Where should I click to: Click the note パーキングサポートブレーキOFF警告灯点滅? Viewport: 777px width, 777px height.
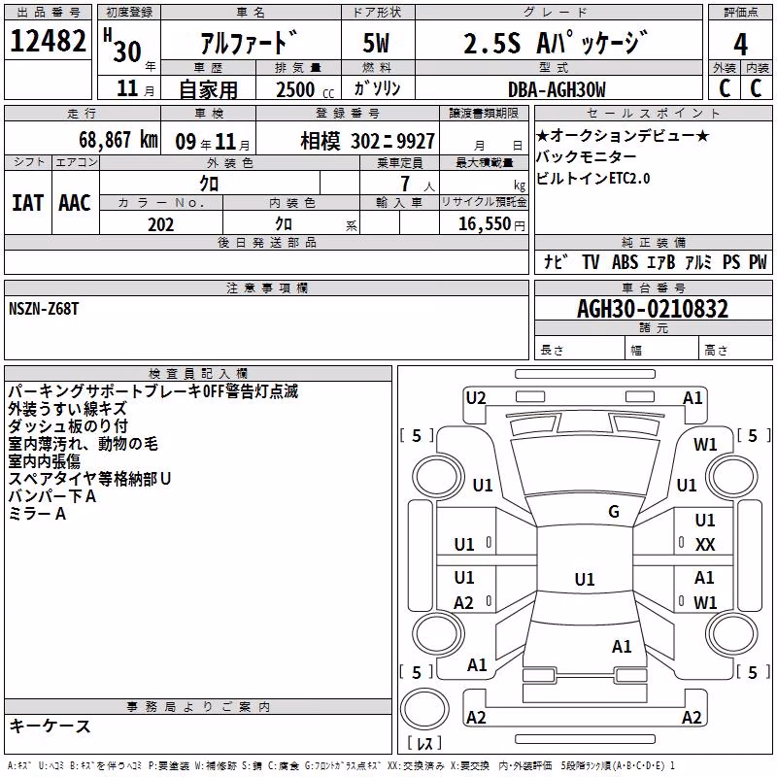[x=153, y=391]
